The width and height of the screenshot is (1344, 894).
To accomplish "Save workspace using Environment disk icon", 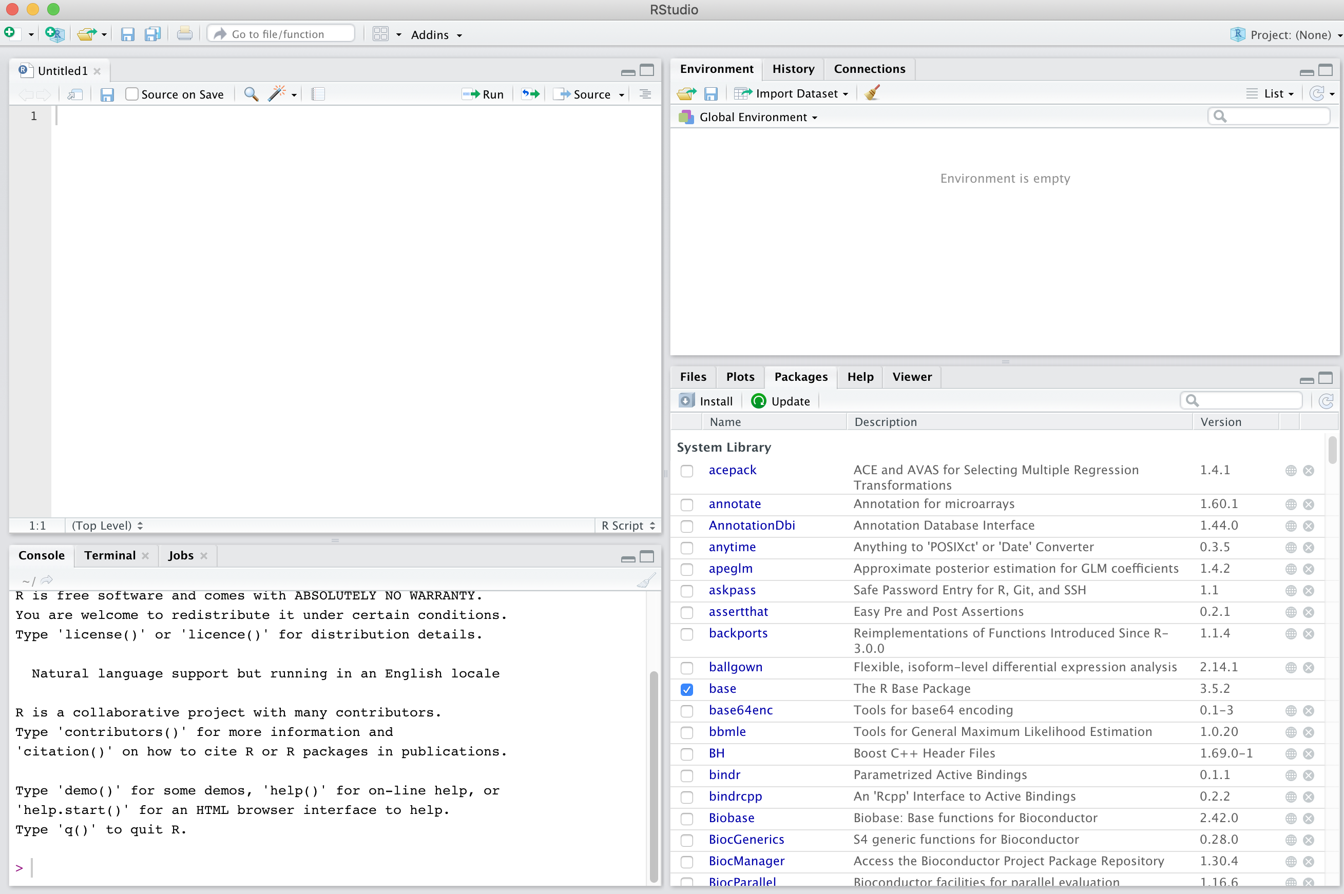I will point(711,93).
